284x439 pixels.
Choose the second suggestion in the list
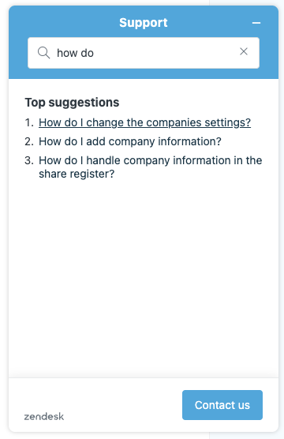pos(130,141)
